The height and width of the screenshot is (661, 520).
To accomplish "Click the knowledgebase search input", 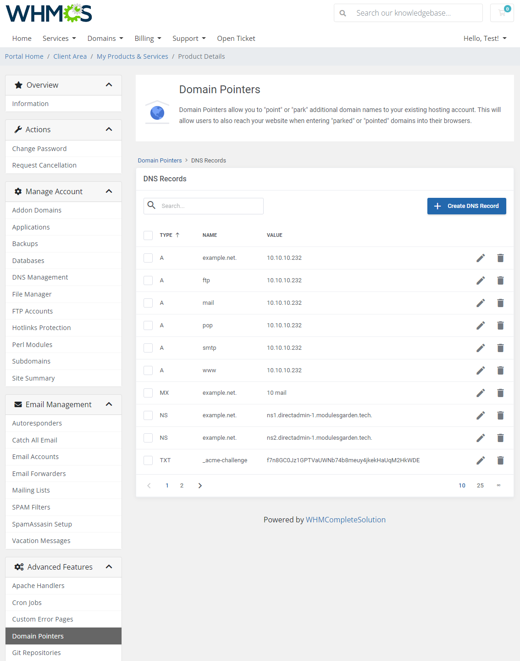I will 416,13.
